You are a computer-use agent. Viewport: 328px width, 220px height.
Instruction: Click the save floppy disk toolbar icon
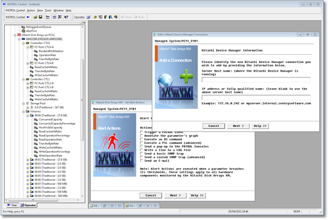pyautogui.click(x=41, y=17)
